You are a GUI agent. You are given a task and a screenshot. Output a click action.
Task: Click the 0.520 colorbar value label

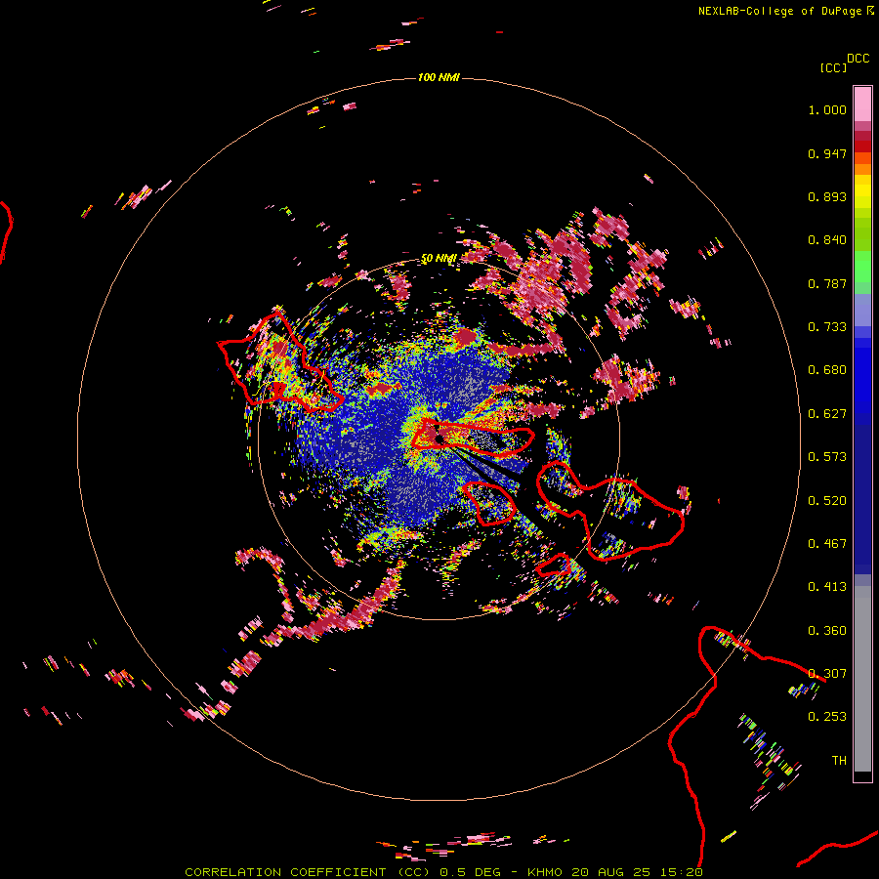[x=827, y=501]
